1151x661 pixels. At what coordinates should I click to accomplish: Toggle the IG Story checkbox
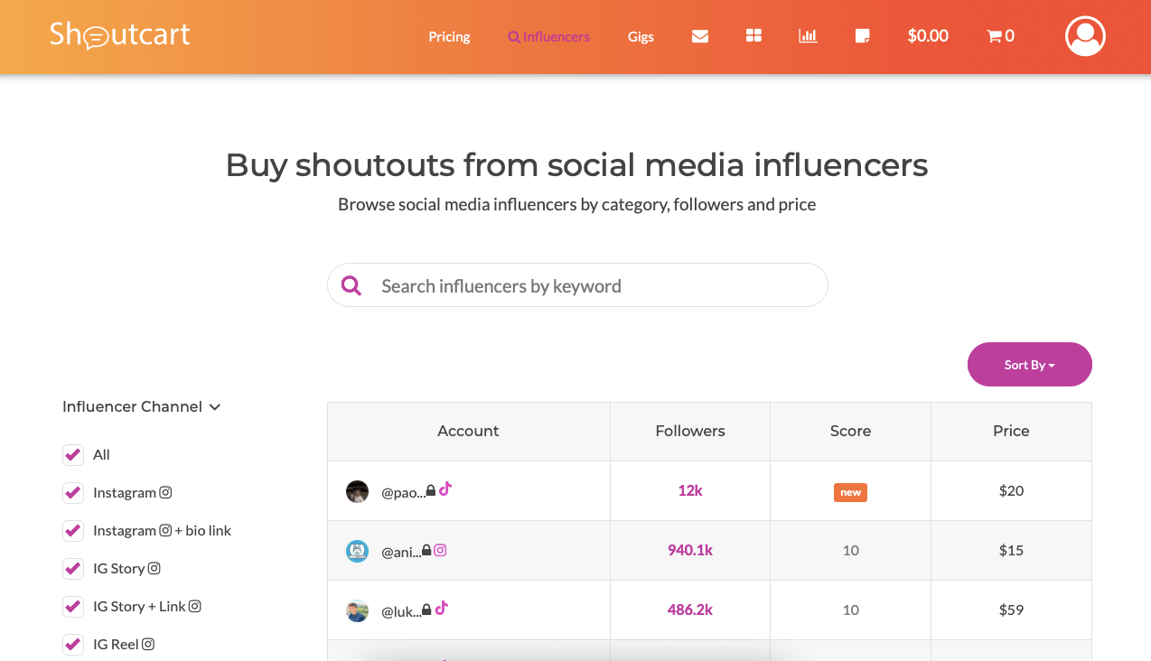coord(73,569)
